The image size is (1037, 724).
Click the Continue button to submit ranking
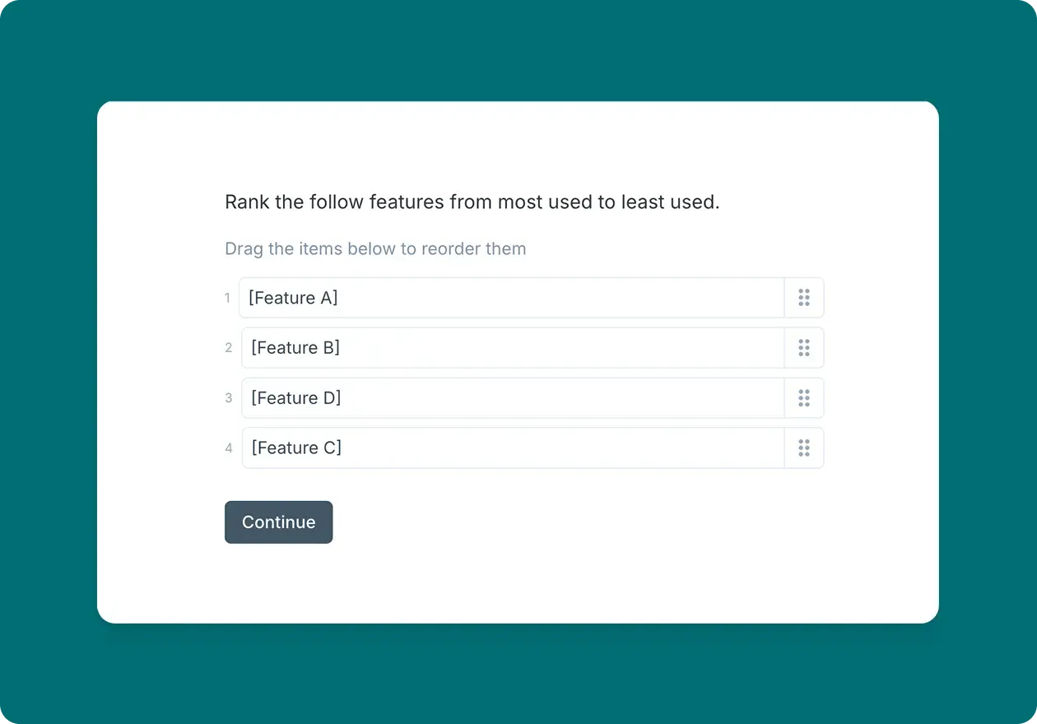[278, 522]
